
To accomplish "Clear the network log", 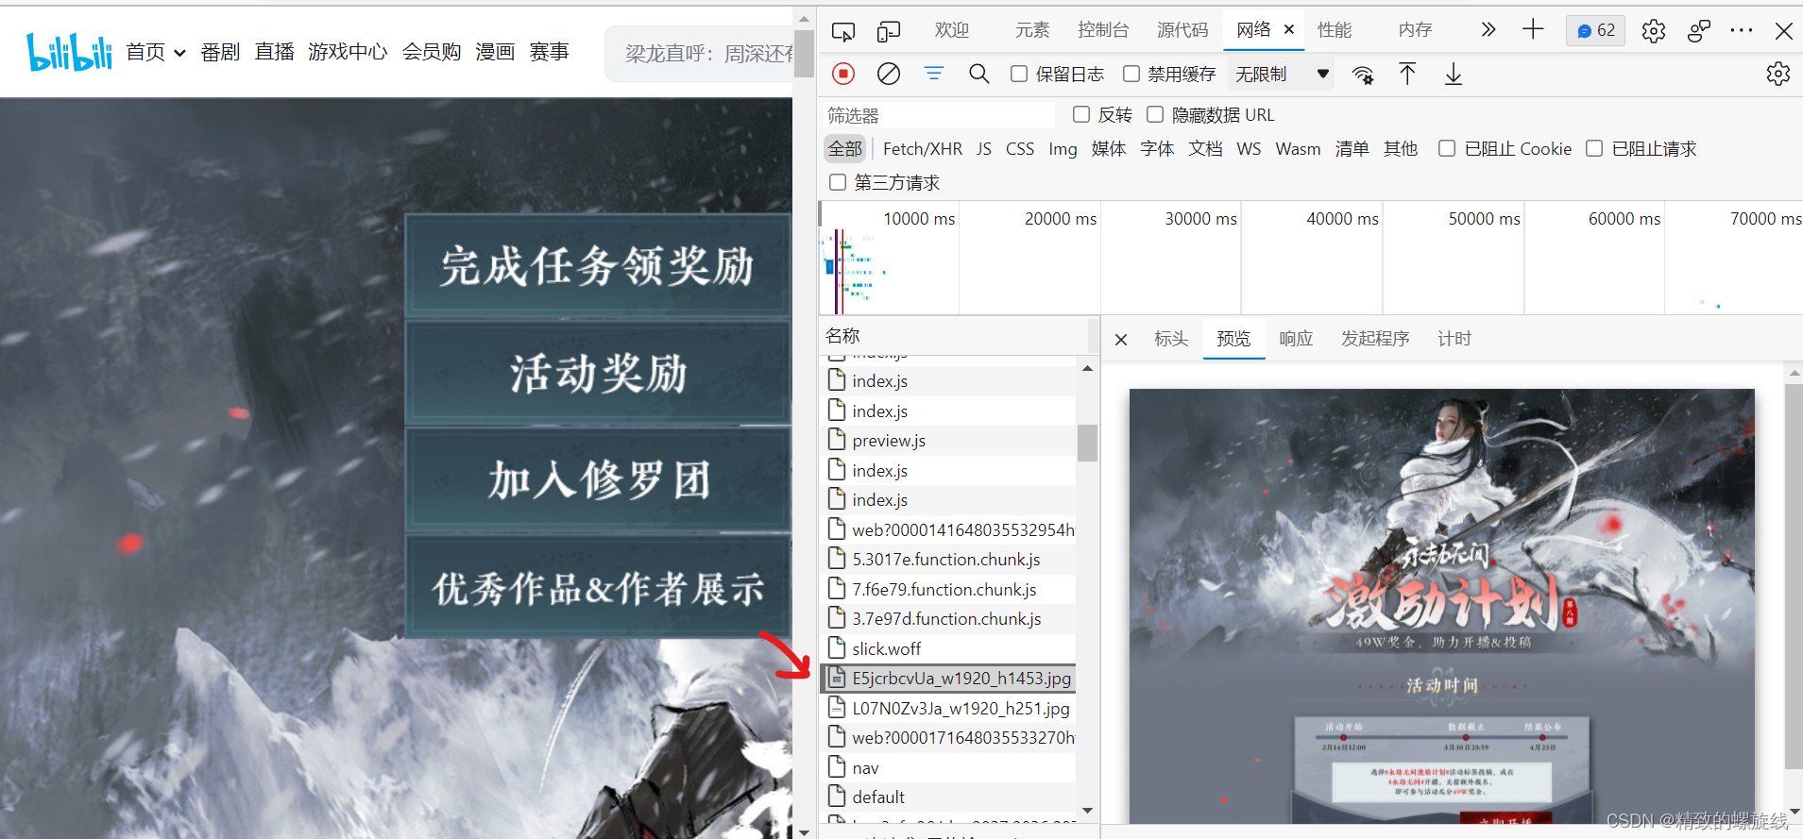I will click(888, 74).
